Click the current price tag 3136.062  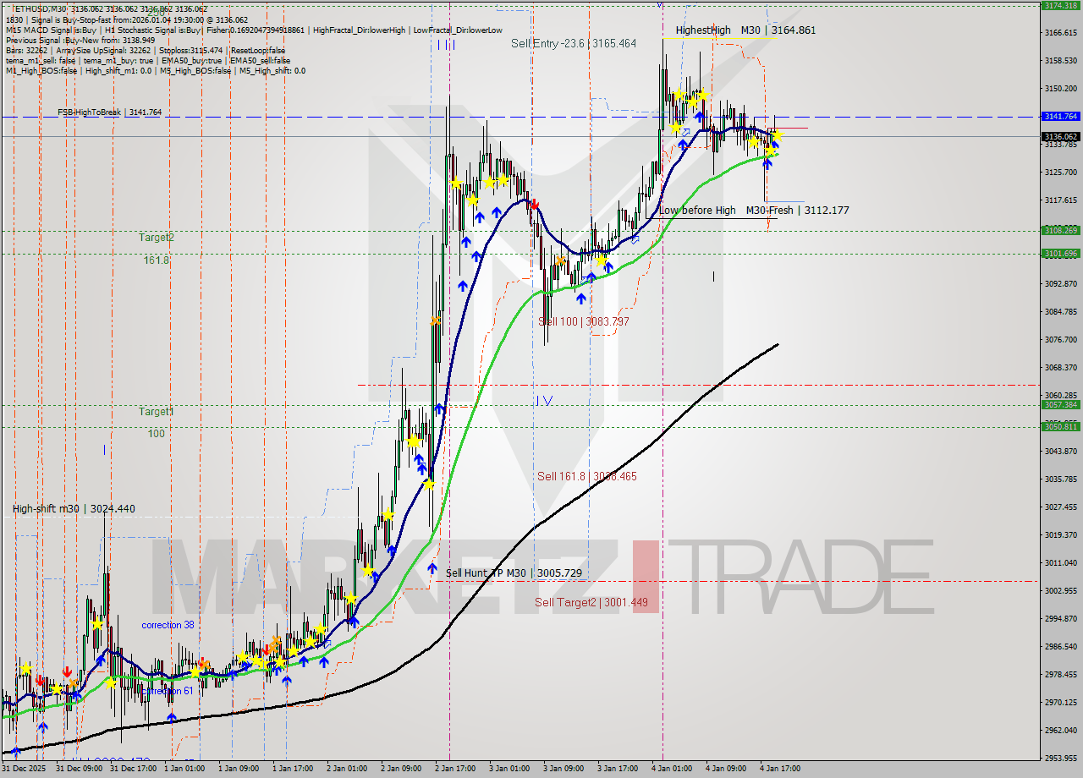(x=1060, y=136)
